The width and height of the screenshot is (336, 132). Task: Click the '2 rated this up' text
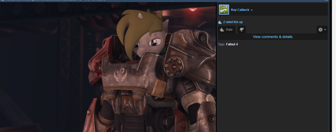pos(233,22)
